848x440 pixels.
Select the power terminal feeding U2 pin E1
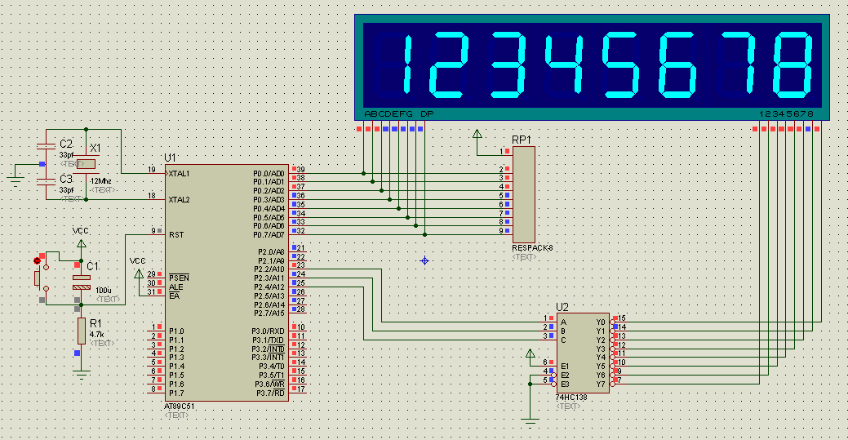coord(531,354)
